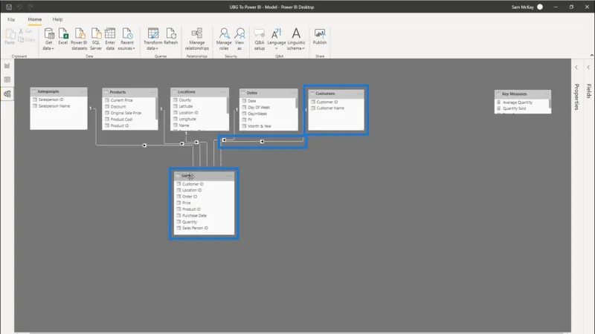Open Key Measures table options menu
The width and height of the screenshot is (595, 334).
547,94
